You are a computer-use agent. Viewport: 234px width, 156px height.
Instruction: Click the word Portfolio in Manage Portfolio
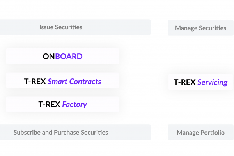pyautogui.click(x=213, y=133)
